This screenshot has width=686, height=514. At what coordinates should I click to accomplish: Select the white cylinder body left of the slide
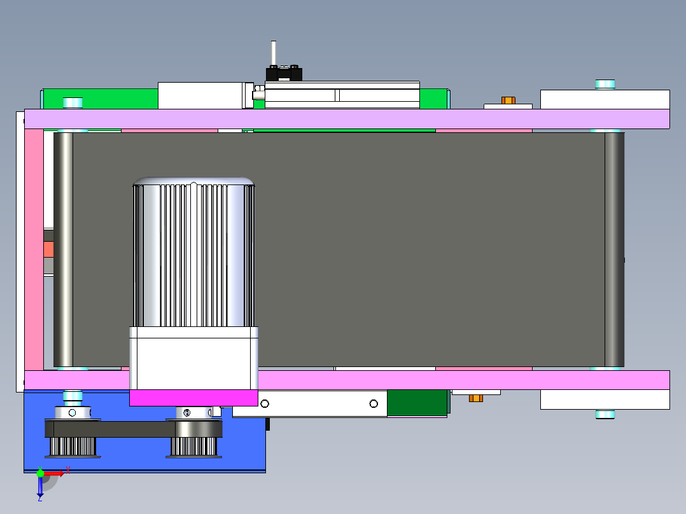click(x=200, y=95)
